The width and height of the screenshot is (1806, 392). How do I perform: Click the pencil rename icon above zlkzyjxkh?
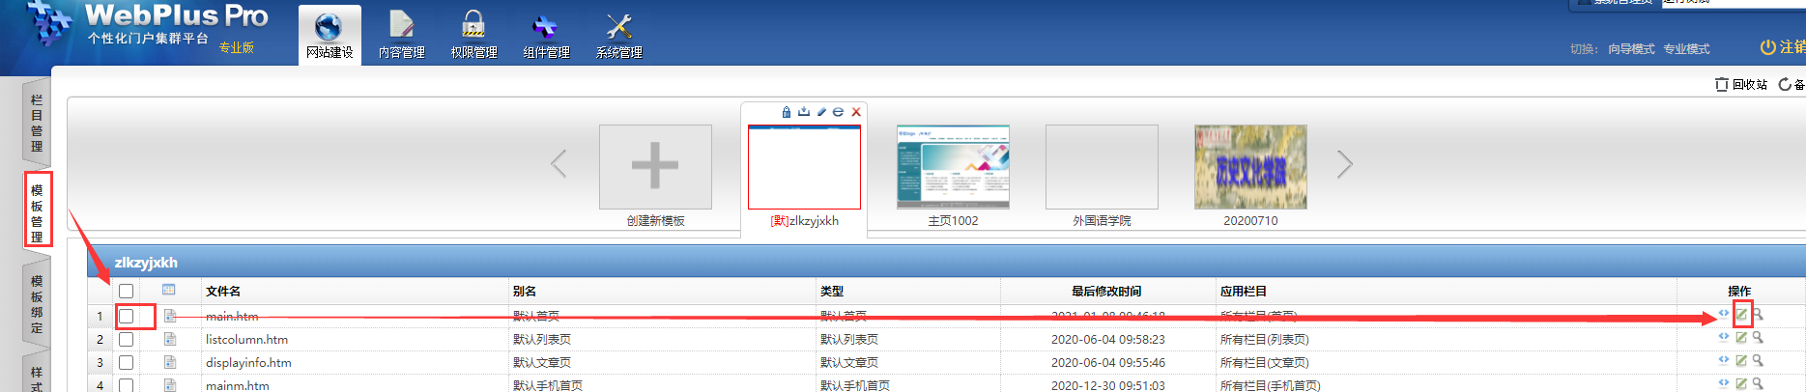pos(821,112)
